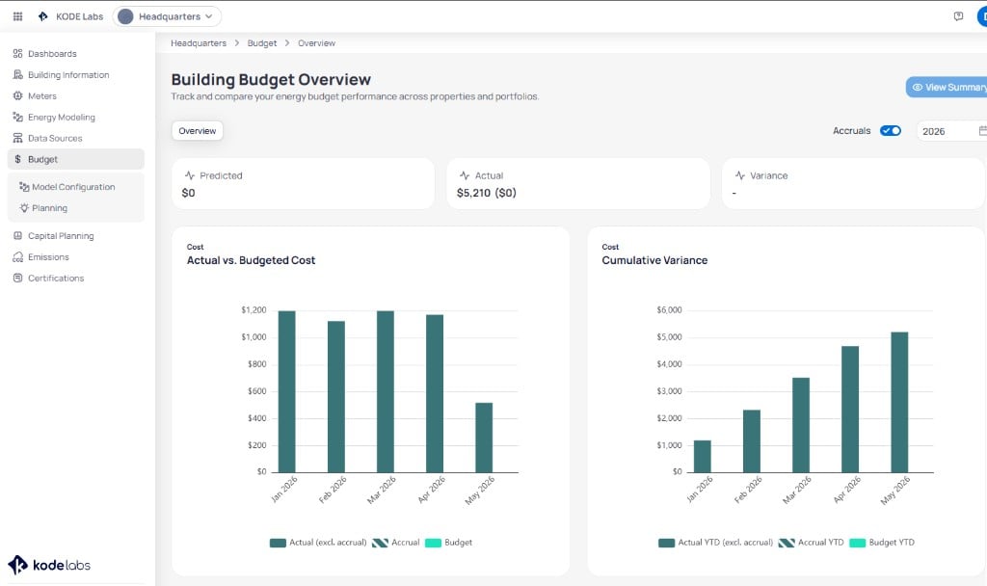This screenshot has width=987, height=586.
Task: Open Data Sources sidebar icon
Action: click(17, 138)
